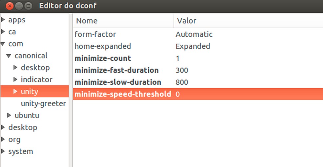Expand the ubuntu tree node arrow
The image size is (323, 167).
coord(9,115)
